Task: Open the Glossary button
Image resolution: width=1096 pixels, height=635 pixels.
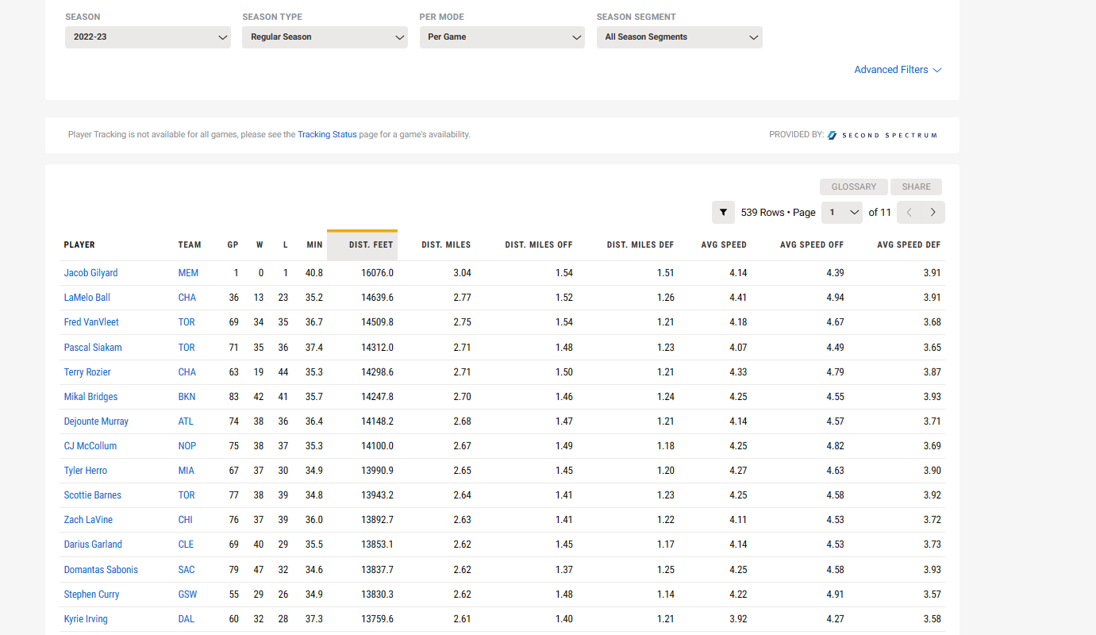Action: [853, 187]
